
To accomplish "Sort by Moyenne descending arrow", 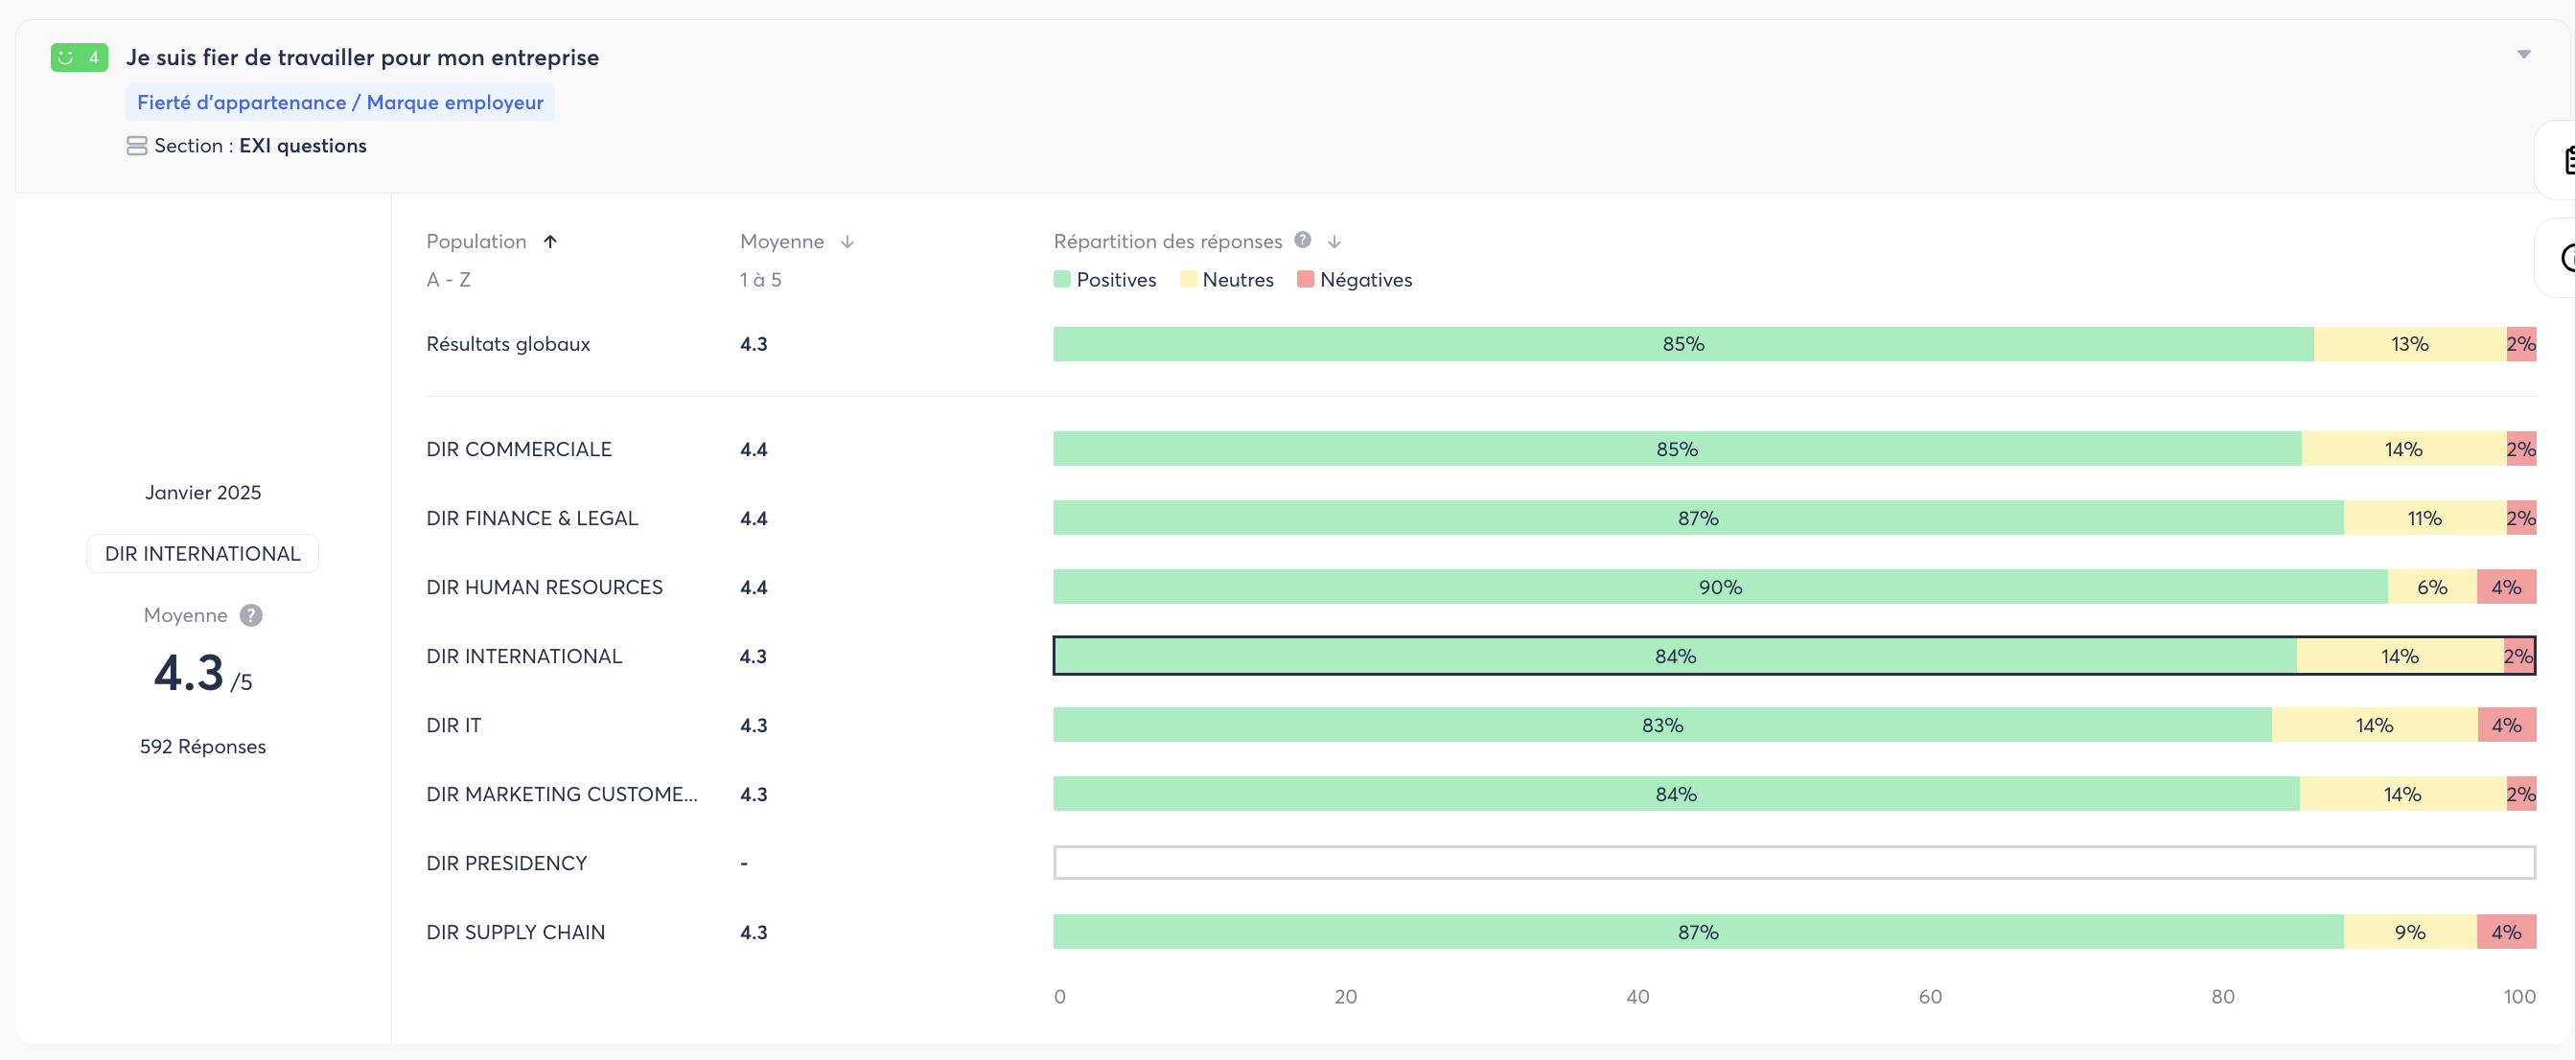I will point(847,242).
